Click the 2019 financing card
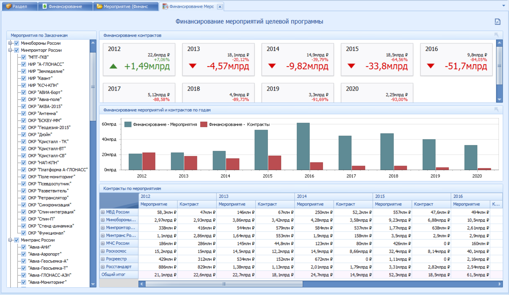 pyautogui.click(x=298, y=92)
